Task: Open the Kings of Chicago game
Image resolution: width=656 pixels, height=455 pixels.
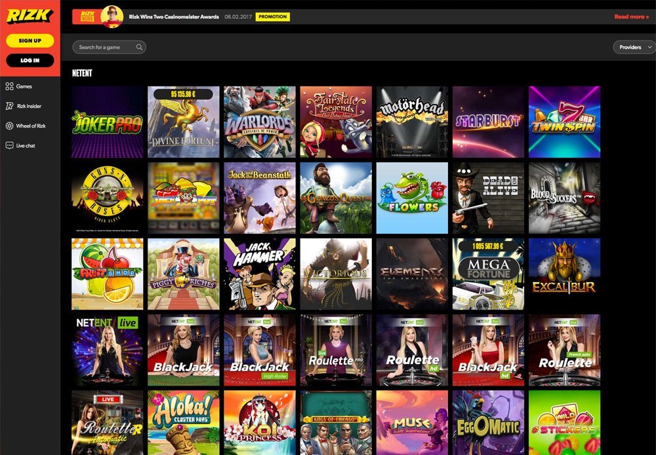Action: [x=335, y=422]
